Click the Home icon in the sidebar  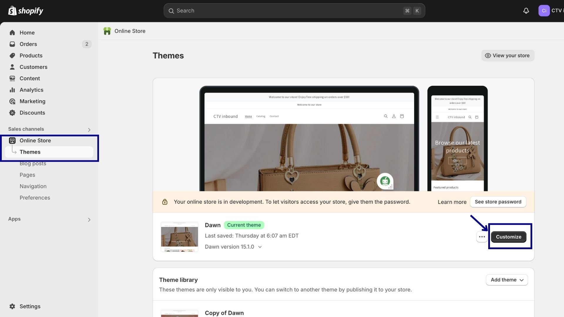click(x=12, y=33)
